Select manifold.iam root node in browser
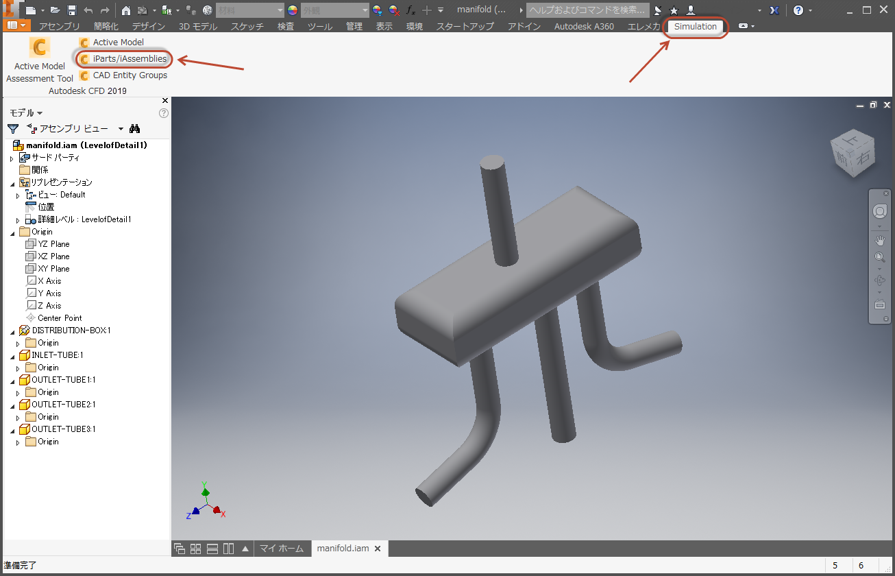The image size is (895, 576). click(79, 145)
